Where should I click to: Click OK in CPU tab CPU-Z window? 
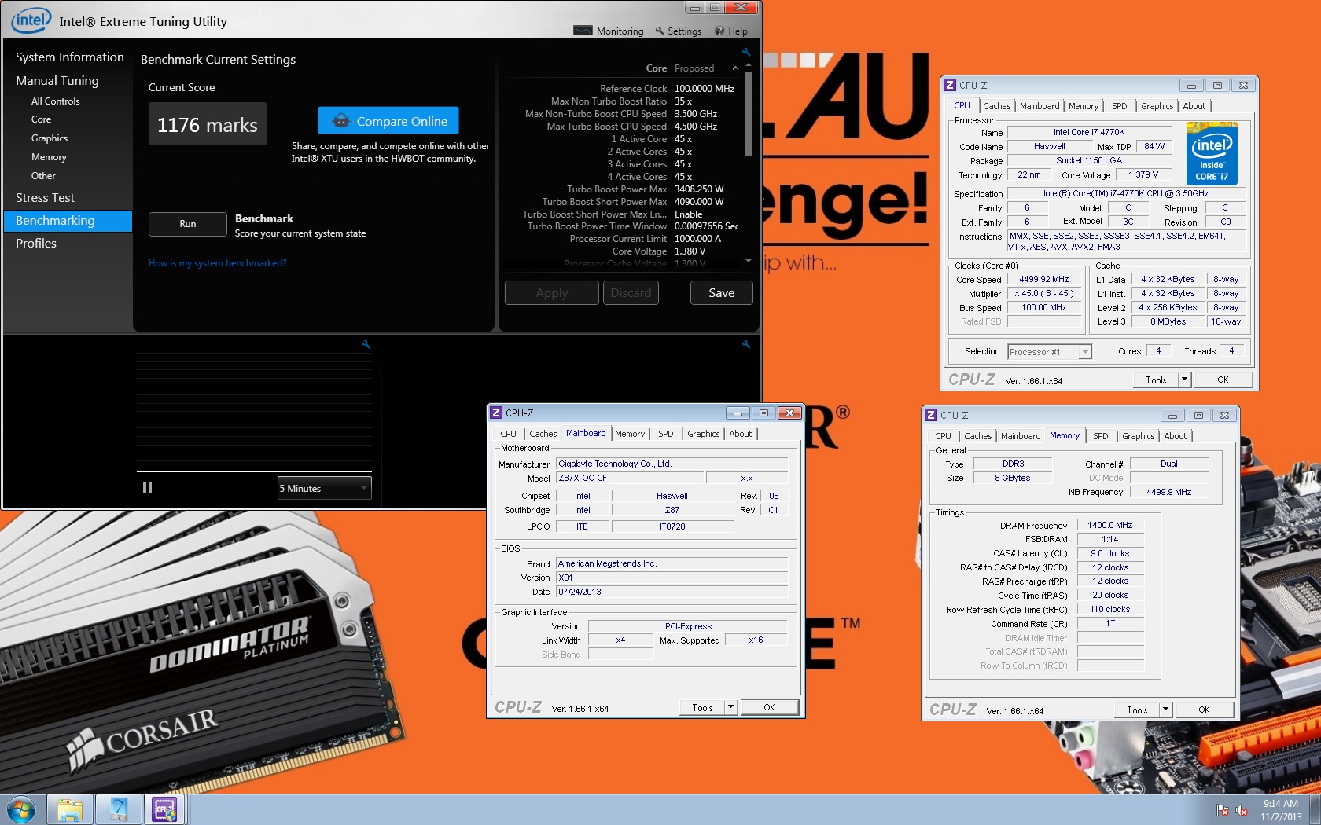pyautogui.click(x=1223, y=379)
